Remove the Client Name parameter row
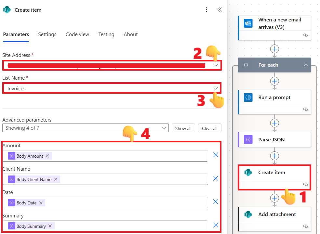 point(215,178)
